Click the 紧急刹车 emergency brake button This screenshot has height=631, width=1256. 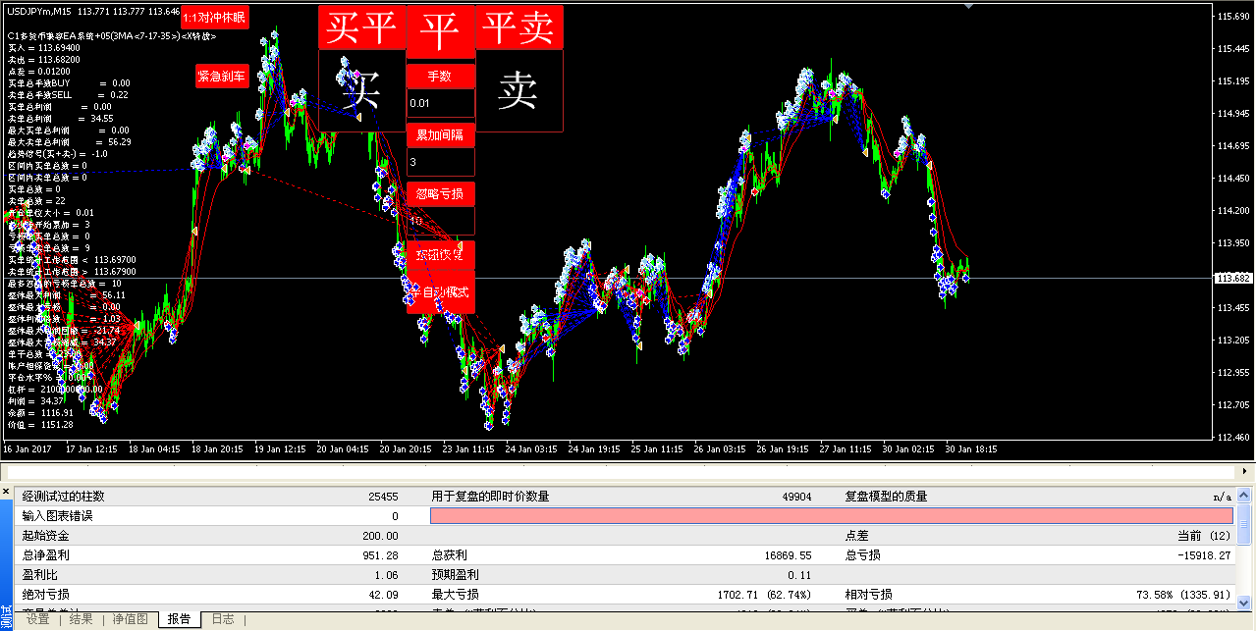(x=222, y=76)
